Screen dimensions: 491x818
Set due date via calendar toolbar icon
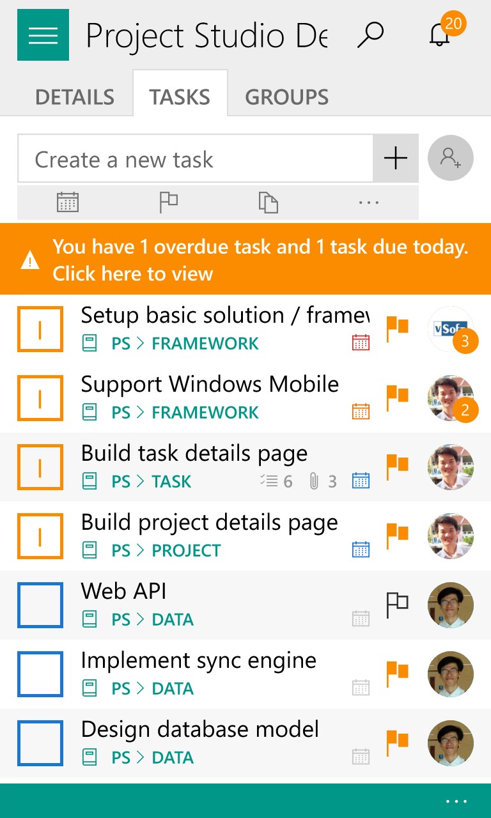67,203
